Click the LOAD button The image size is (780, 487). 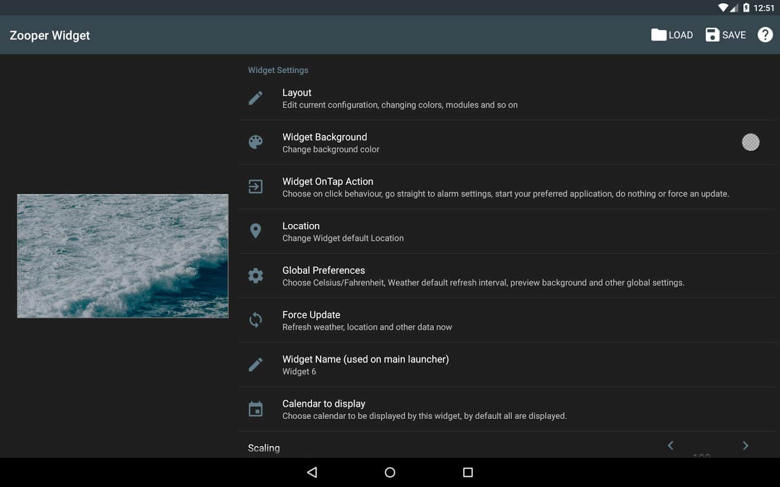point(672,35)
